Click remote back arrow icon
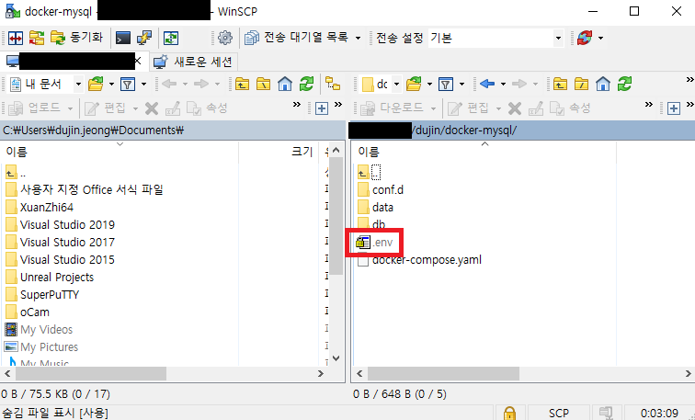 point(487,84)
